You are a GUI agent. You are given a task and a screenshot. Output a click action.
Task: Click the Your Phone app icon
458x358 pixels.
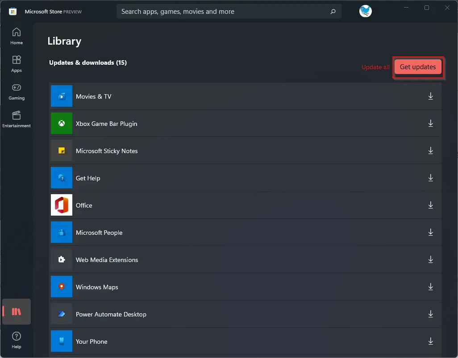[x=61, y=341]
